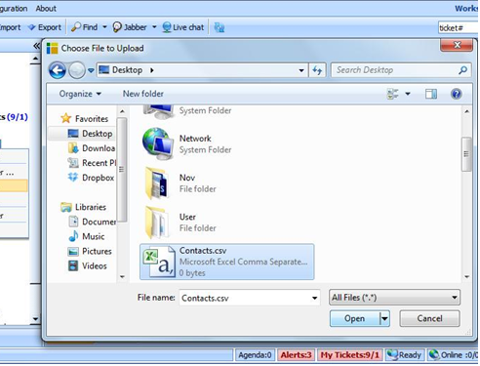The height and width of the screenshot is (366, 480).
Task: Select Favorites in the navigation pane
Action: tap(85, 119)
